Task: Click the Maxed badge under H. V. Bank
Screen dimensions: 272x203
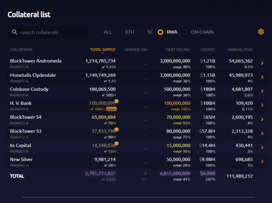Action: tap(111, 109)
